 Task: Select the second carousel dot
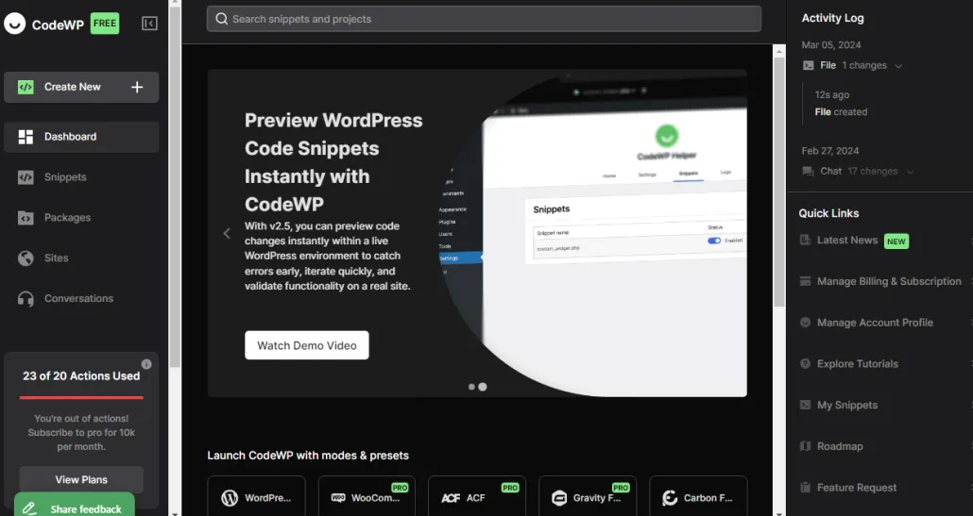pos(482,387)
